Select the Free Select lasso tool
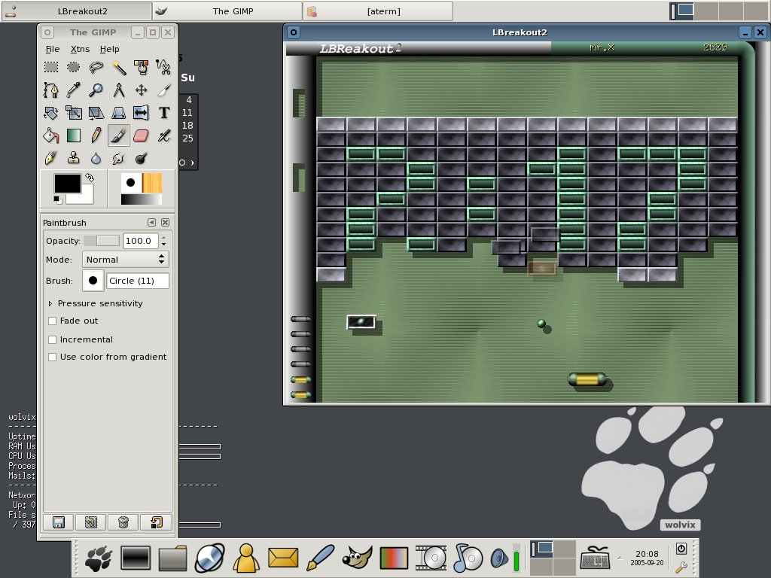Viewport: 771px width, 578px height. click(96, 67)
